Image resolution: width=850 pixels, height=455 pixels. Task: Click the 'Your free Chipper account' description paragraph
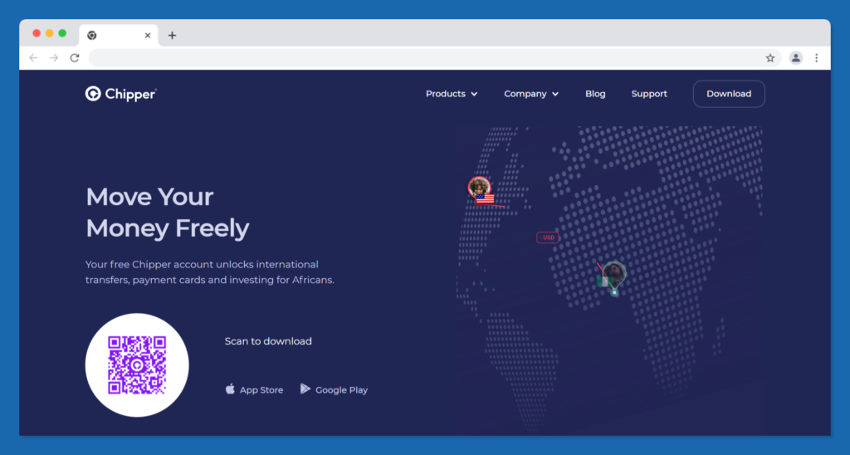pyautogui.click(x=210, y=272)
